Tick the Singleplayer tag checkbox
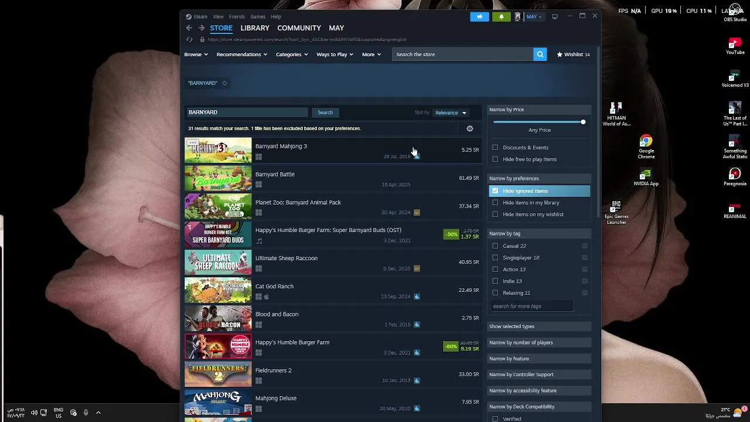Image resolution: width=750 pixels, height=422 pixels. click(x=495, y=258)
